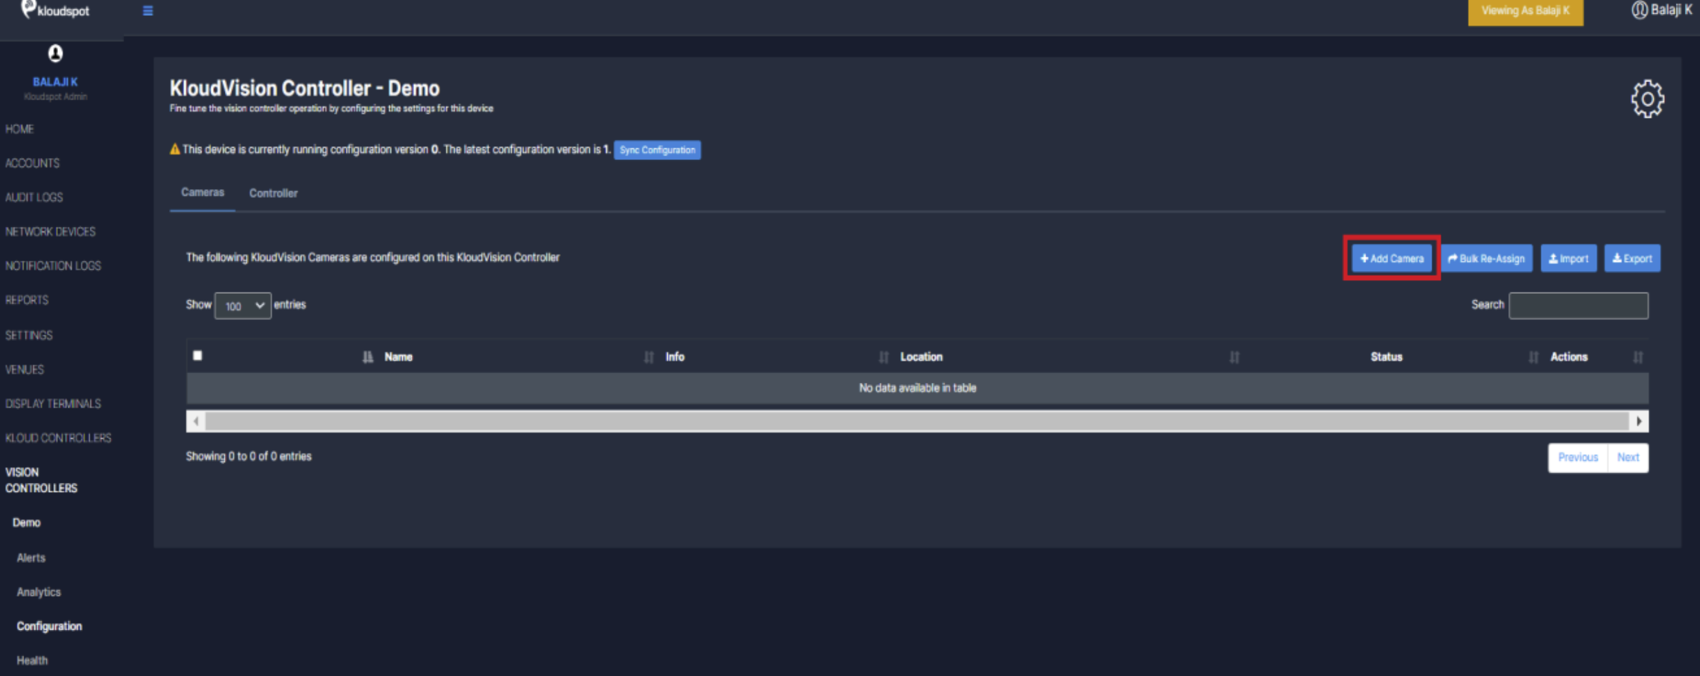Click the BALAJI K name in sidebar
The width and height of the screenshot is (1700, 676).
click(x=55, y=81)
